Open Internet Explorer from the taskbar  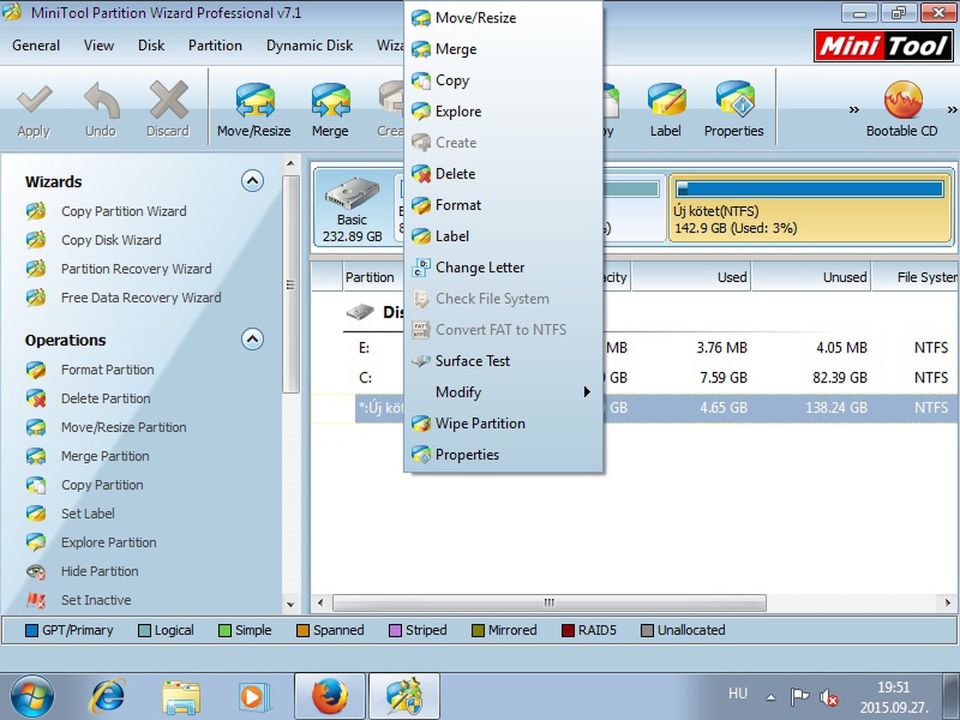[108, 697]
